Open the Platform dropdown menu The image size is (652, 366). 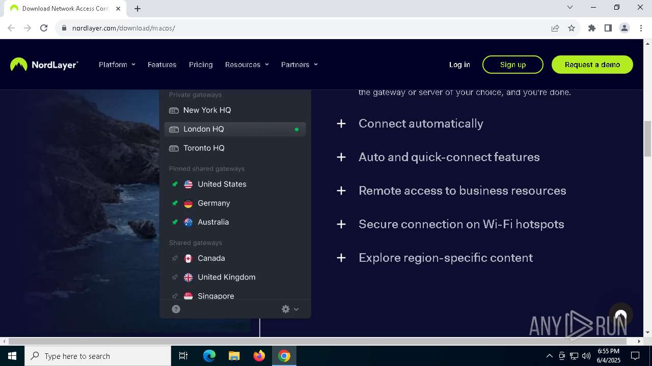coord(117,65)
